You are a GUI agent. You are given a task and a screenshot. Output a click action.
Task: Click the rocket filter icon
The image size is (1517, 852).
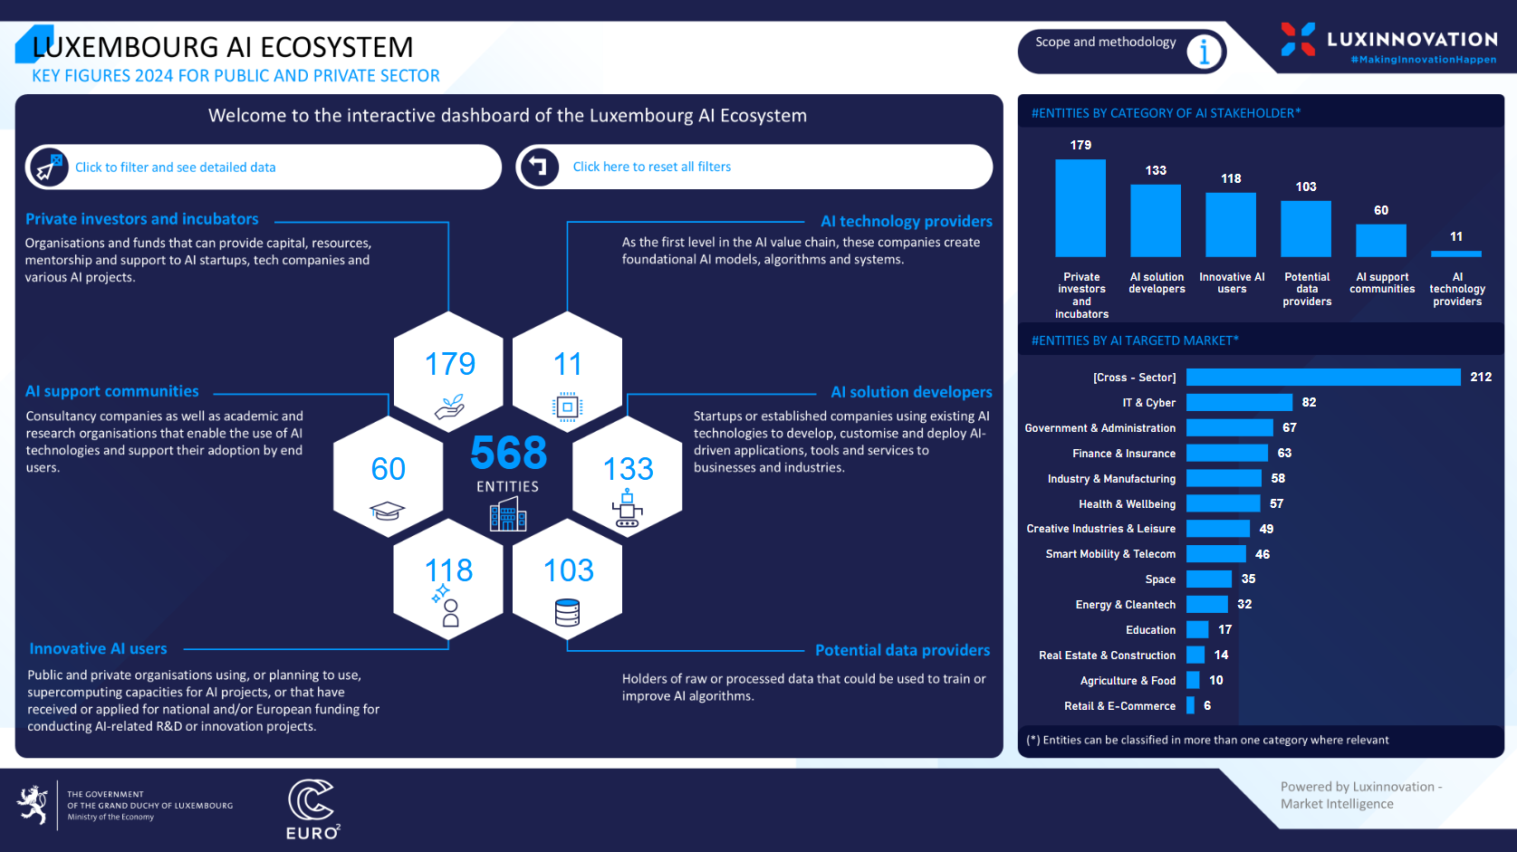click(48, 168)
